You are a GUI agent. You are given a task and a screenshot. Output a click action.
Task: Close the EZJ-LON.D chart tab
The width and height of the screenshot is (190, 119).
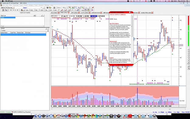pos(59,12)
